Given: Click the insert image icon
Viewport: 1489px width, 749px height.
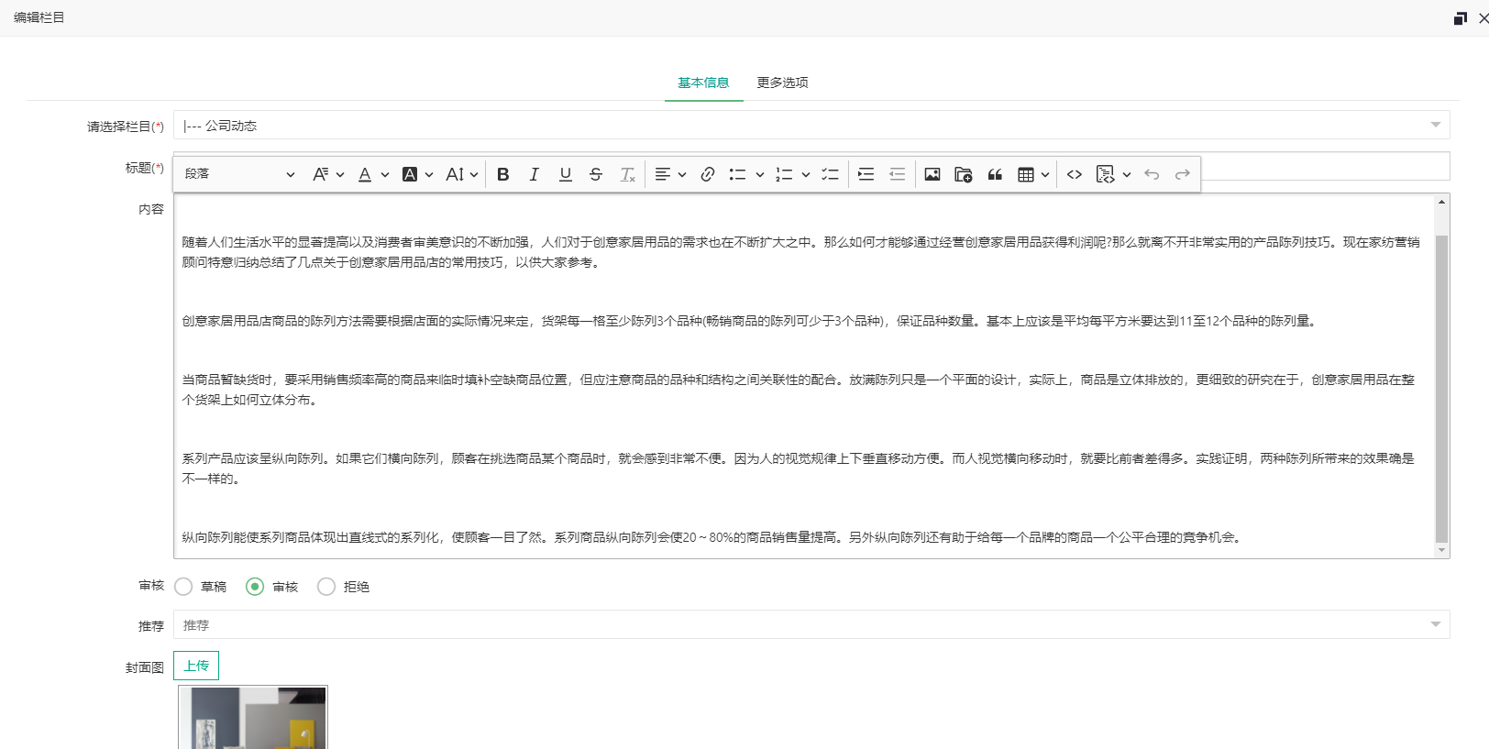Looking at the screenshot, I should pyautogui.click(x=932, y=174).
